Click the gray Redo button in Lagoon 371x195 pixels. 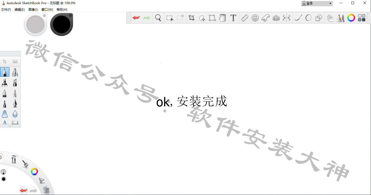point(33,191)
